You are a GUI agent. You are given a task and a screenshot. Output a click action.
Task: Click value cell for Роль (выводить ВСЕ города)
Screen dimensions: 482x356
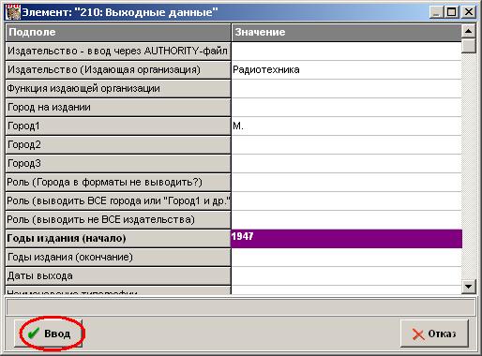tap(346, 200)
